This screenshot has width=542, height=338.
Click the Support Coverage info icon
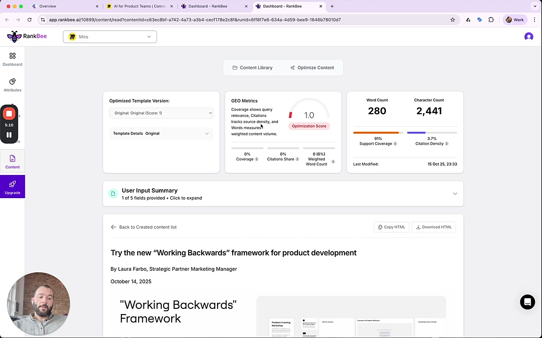pos(395,144)
